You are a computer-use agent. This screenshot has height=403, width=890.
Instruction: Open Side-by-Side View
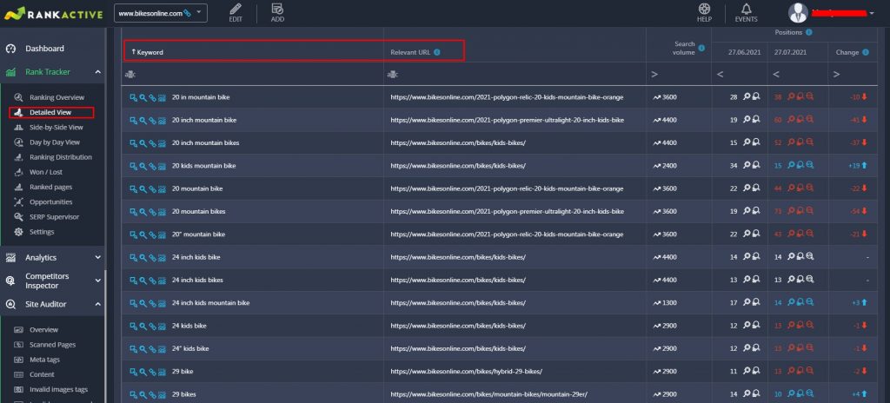point(56,127)
